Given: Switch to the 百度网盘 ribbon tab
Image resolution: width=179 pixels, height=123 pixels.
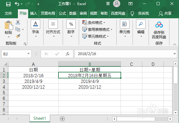Looking at the screenshot, I should tap(118, 13).
